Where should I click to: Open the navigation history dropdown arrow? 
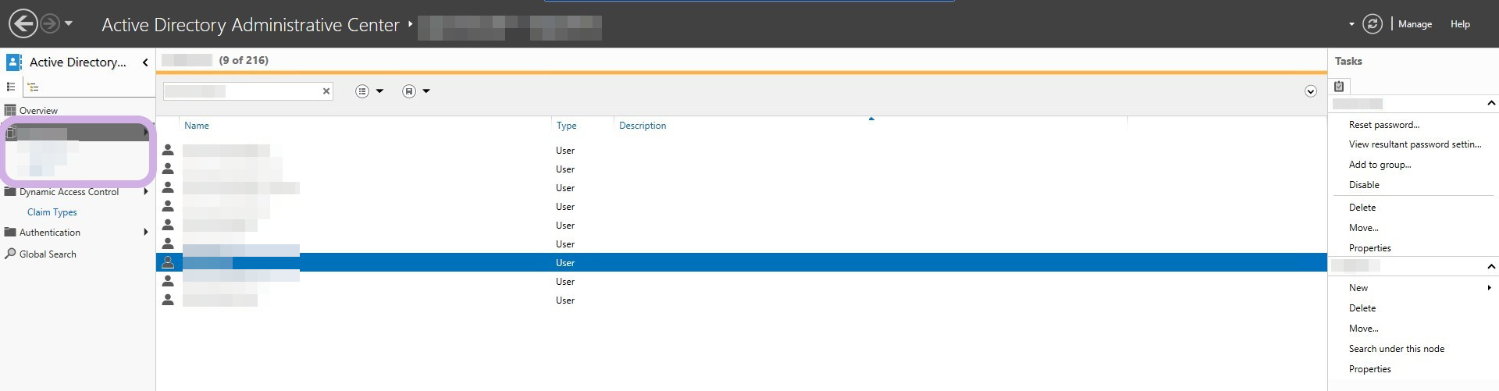[69, 23]
